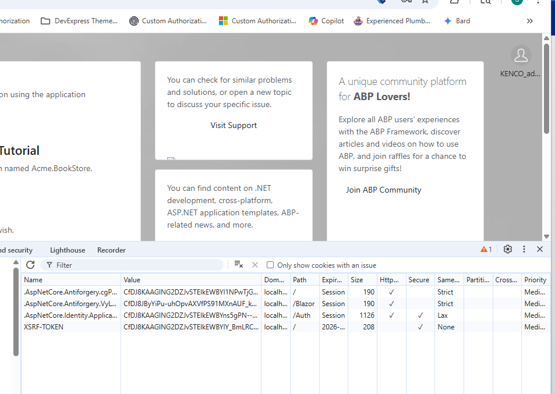The image size is (555, 394).
Task: Click the orange warning issues counter
Action: pyautogui.click(x=486, y=249)
